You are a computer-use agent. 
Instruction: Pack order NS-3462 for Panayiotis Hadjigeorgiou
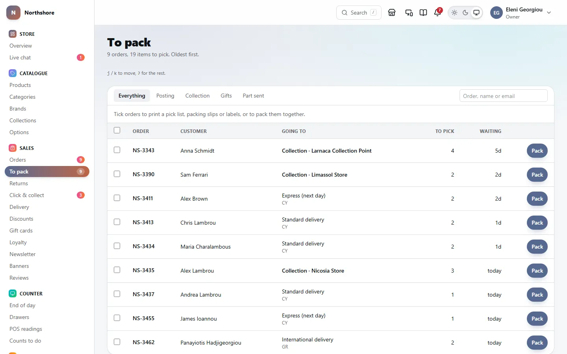[537, 343]
